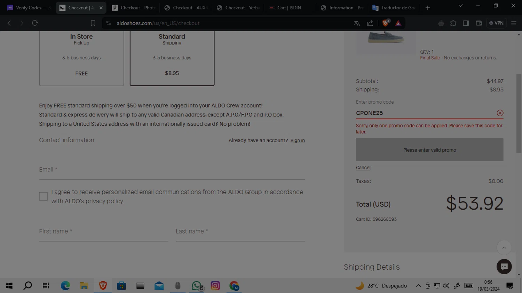The height and width of the screenshot is (293, 522).
Task: Toggle the browser sidebar panel icon
Action: coord(466,23)
